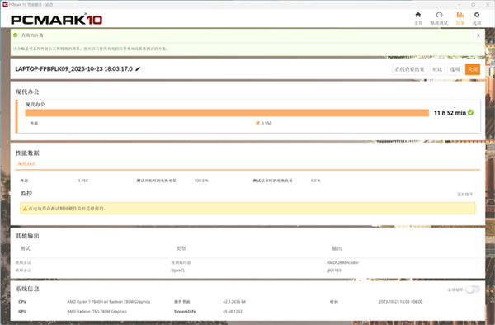Viewport: 495px width, 325px height.
Task: Open the Home (主页) page
Action: (418, 18)
